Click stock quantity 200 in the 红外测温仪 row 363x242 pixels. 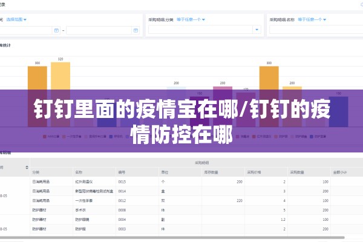(x=240, y=181)
